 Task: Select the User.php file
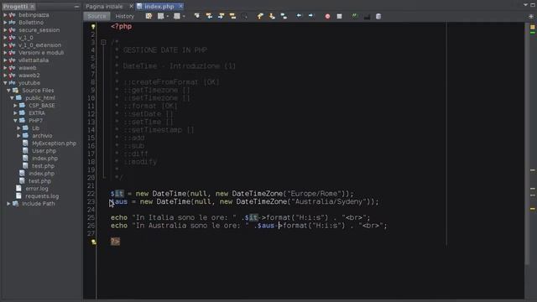point(44,151)
